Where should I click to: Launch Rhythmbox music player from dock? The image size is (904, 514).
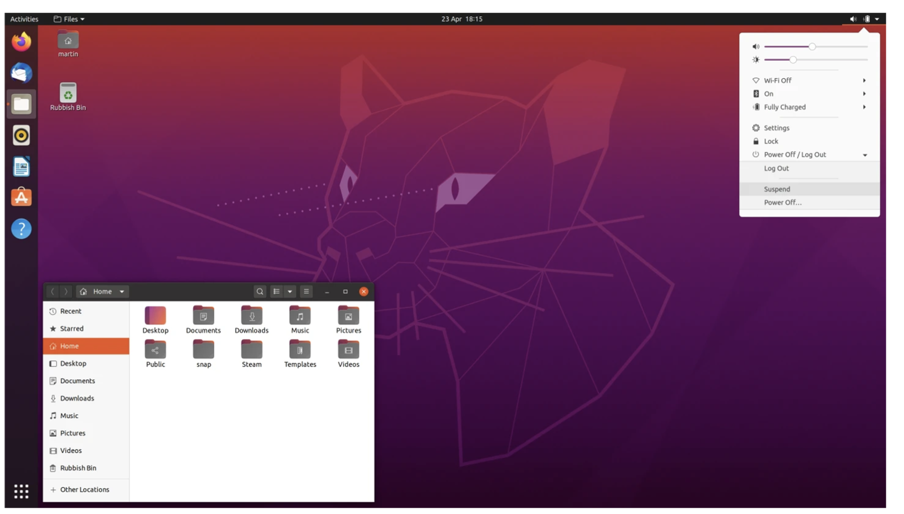(21, 135)
